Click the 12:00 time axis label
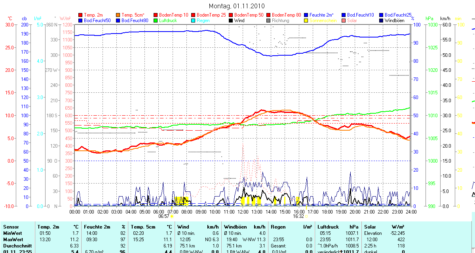Screen dimensions: 475x253 [243, 212]
